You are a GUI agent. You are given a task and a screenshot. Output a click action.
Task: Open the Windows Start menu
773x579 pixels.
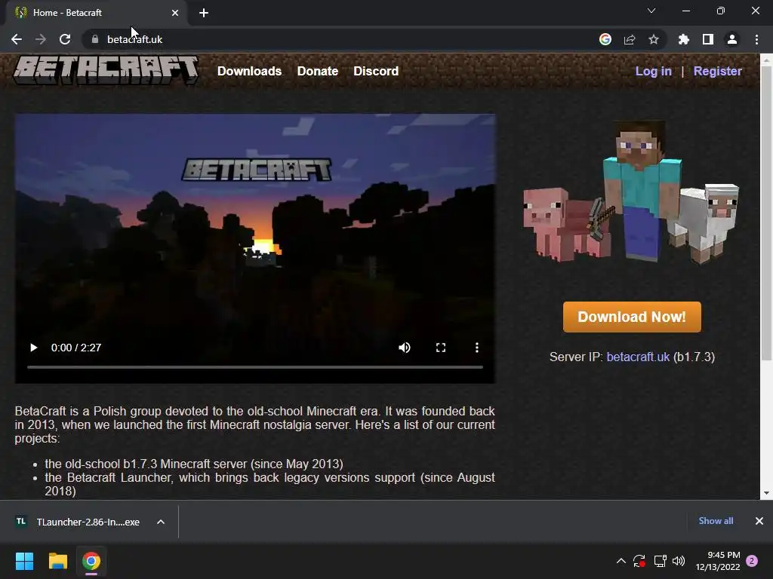pos(24,561)
